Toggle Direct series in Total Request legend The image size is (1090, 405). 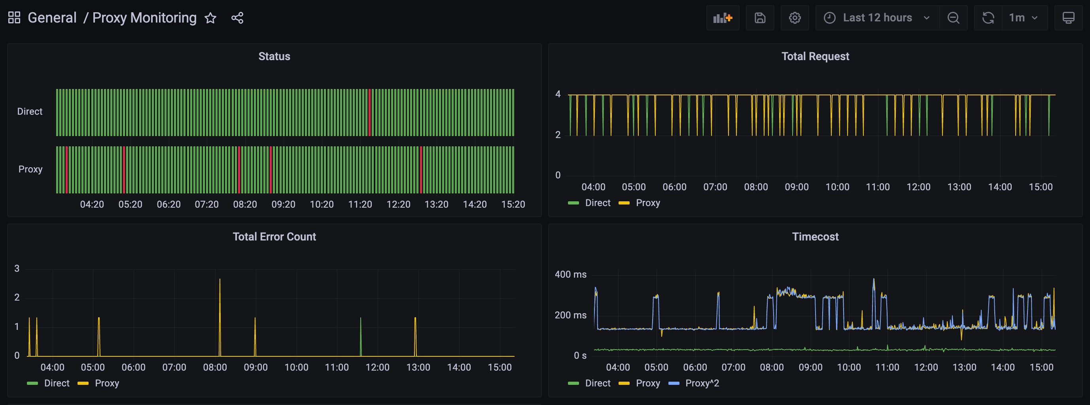click(x=597, y=203)
